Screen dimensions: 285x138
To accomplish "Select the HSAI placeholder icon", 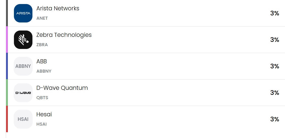I will tap(23, 119).
